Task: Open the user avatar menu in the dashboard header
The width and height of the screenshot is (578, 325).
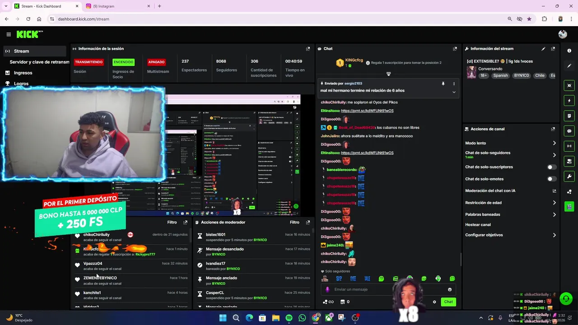Action: pos(562,34)
